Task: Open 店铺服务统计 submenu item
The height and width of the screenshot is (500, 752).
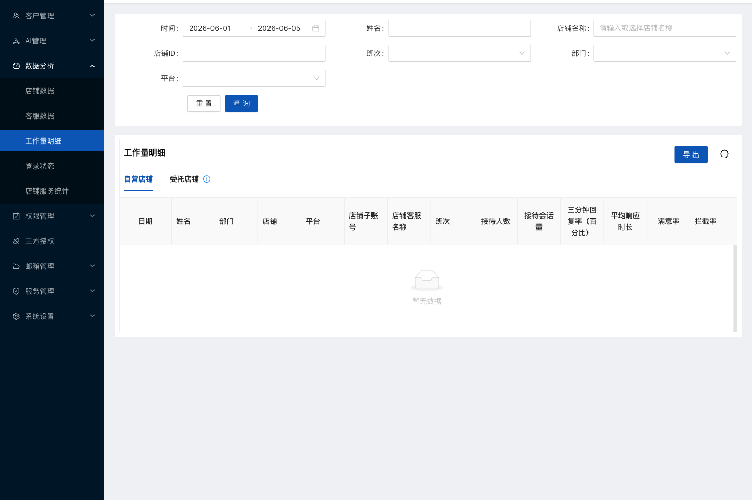Action: (x=52, y=191)
